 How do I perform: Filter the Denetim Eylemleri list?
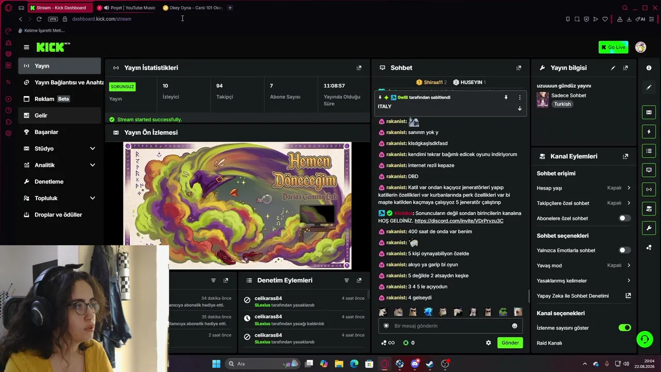pyautogui.click(x=347, y=280)
